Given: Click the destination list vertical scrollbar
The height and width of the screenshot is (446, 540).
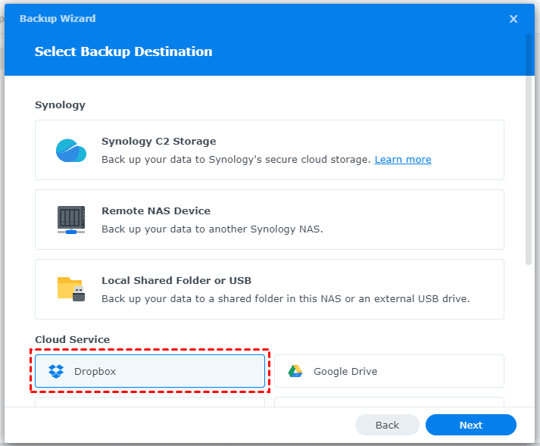Looking at the screenshot, I should coord(528,151).
